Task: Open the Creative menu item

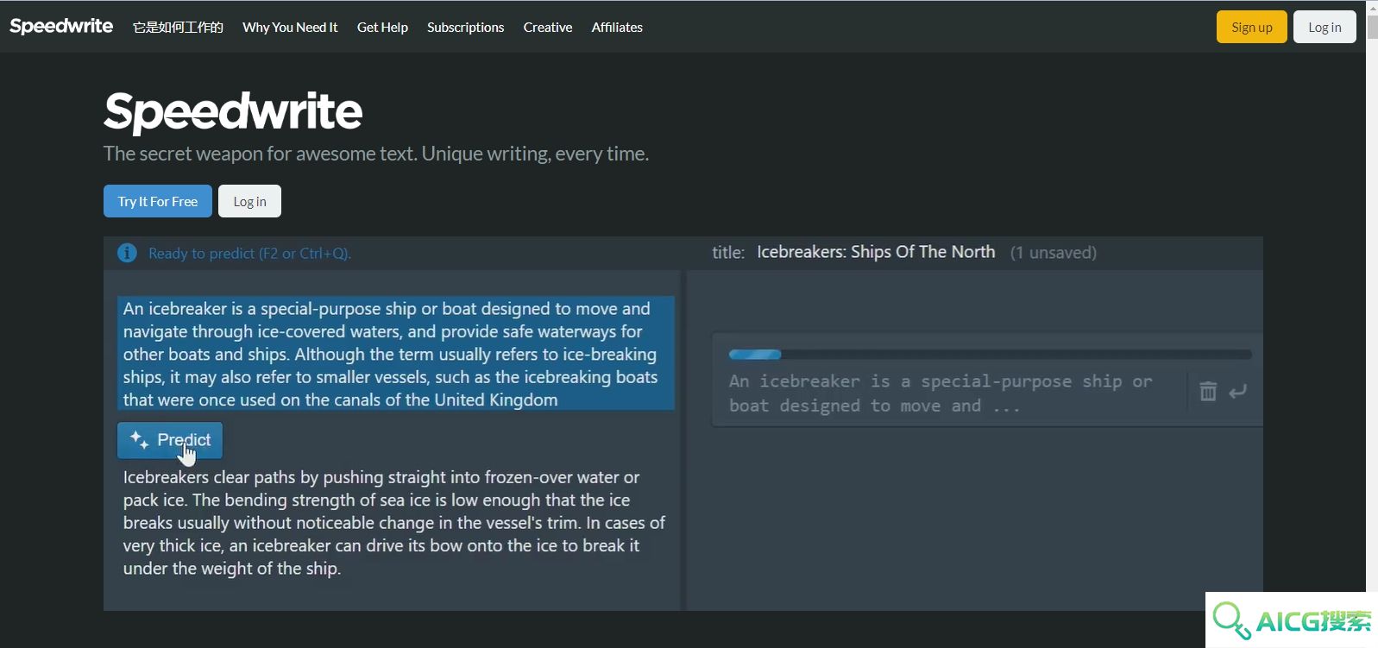Action: coord(548,27)
